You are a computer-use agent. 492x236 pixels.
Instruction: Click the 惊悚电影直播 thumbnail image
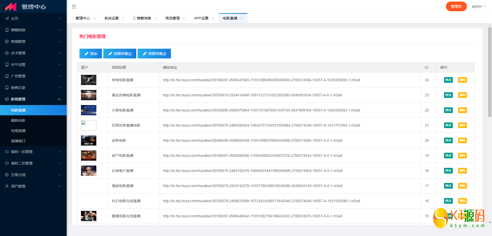tap(89, 80)
